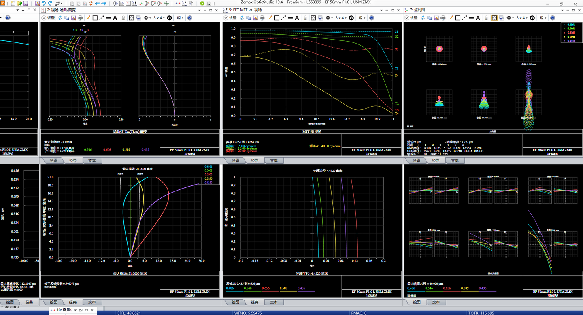Click the 0.4861 wavelength color legend in 点列图
583x315 pixels.
(572, 25)
